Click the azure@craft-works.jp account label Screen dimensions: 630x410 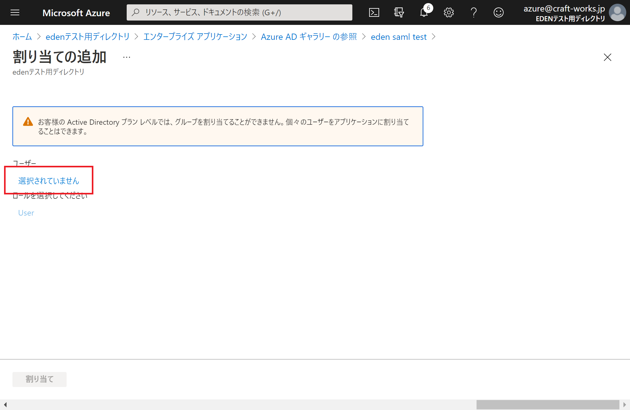click(x=564, y=8)
